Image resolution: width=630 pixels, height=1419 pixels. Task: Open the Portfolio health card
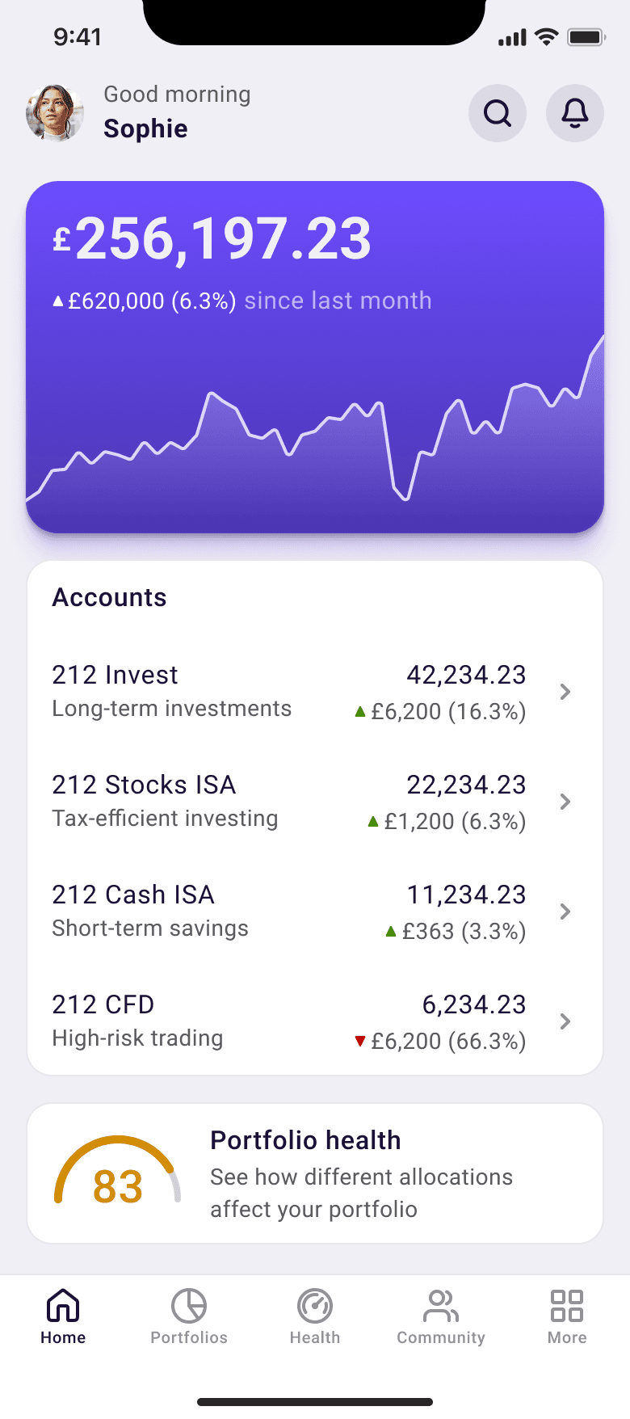[315, 1173]
